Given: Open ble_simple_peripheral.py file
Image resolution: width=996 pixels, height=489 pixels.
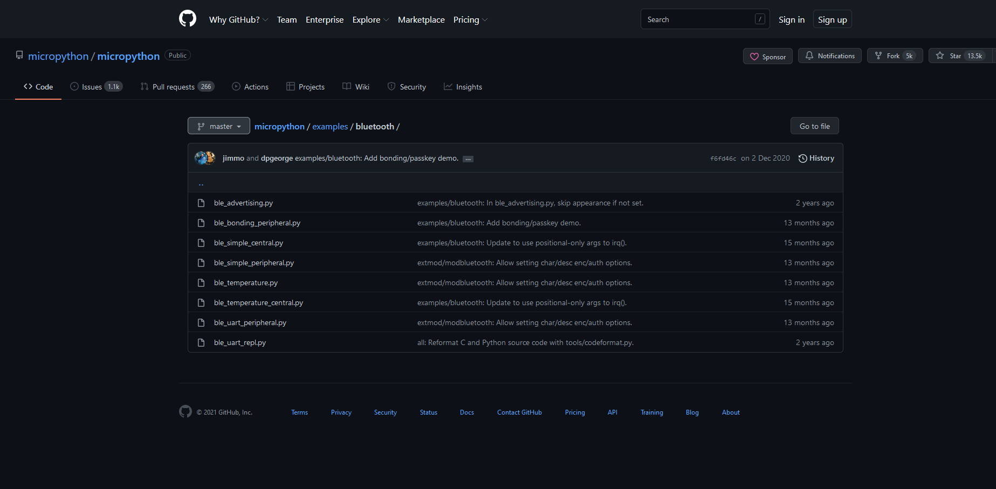Looking at the screenshot, I should point(254,263).
